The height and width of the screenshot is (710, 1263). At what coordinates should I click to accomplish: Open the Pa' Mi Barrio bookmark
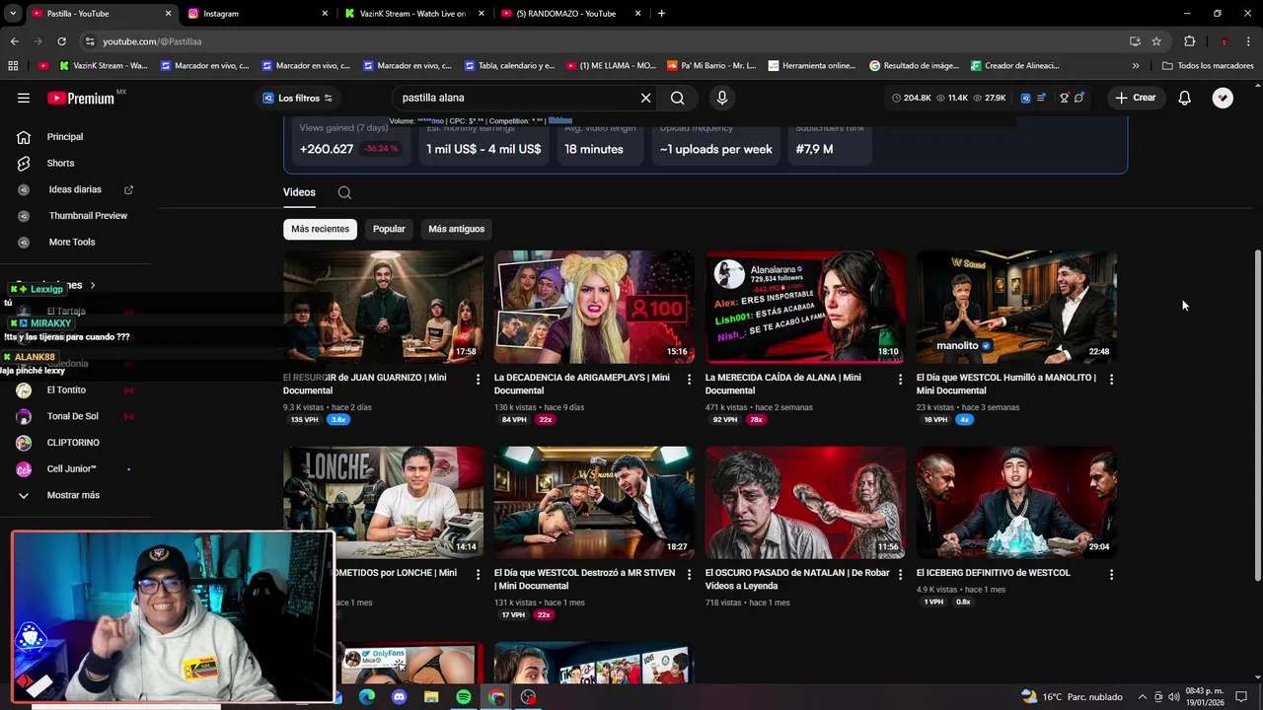click(711, 66)
